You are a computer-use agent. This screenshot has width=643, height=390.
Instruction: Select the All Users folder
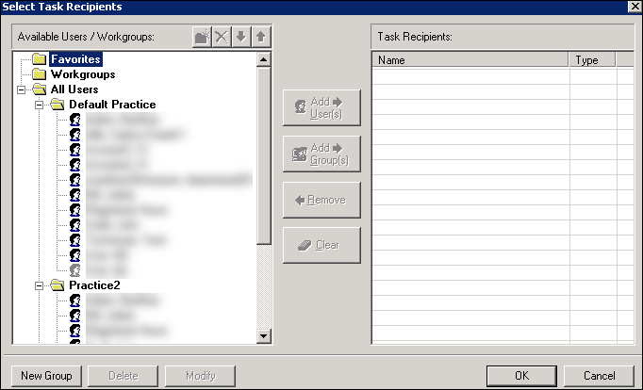74,89
